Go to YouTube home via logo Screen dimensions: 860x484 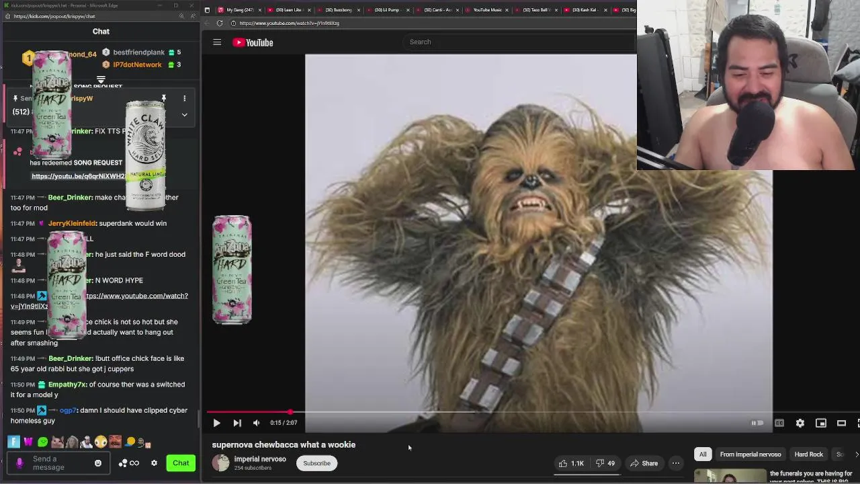click(253, 42)
